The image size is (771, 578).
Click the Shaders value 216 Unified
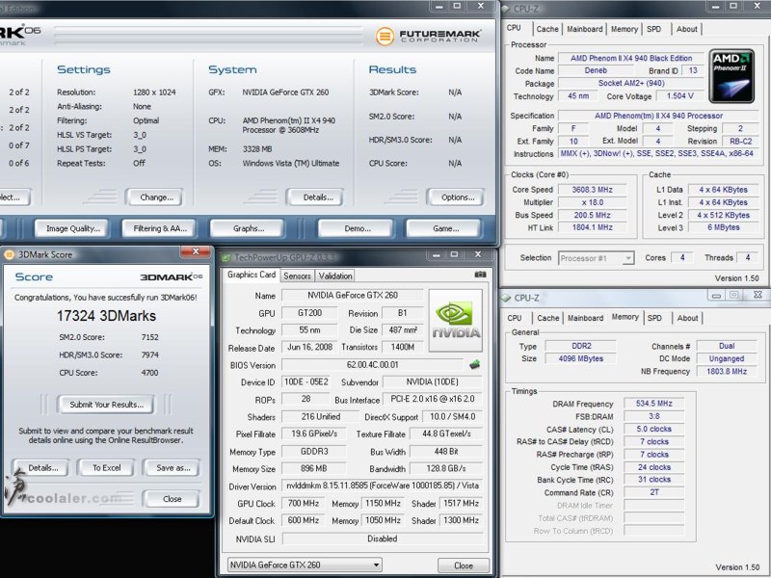coord(321,417)
